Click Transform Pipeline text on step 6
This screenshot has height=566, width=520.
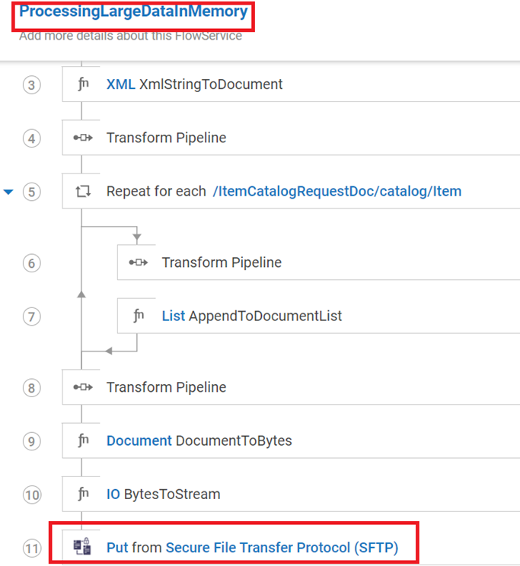click(x=222, y=262)
